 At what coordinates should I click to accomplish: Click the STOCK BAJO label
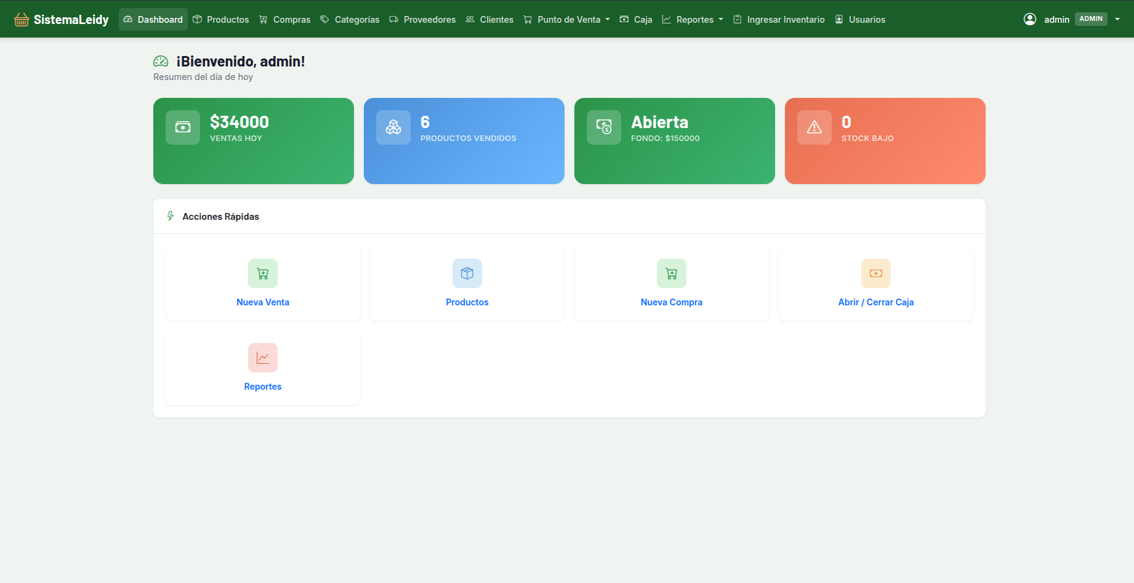867,139
